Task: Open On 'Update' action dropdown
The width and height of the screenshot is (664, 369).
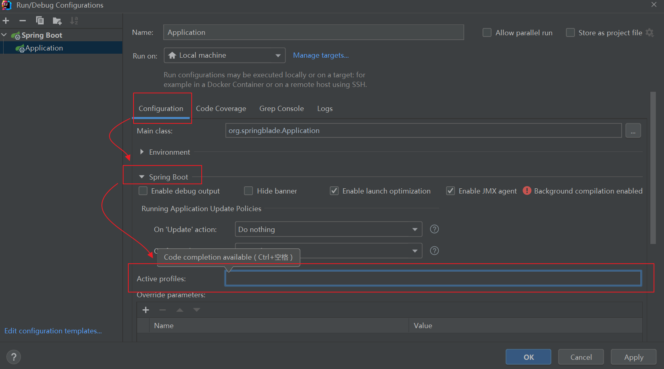Action: [328, 229]
